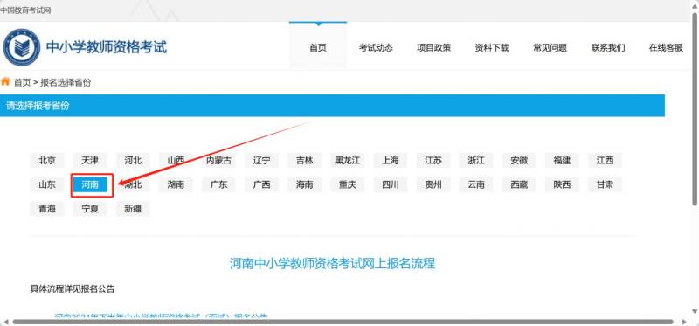Select 重庆 in province list
Viewport: 699px width, 326px height.
347,184
